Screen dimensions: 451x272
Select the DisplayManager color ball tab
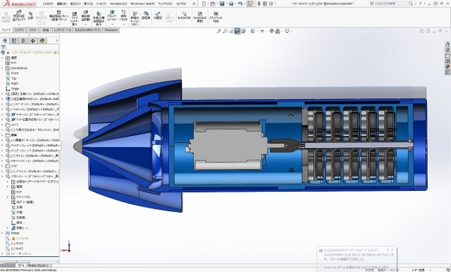click(x=42, y=41)
